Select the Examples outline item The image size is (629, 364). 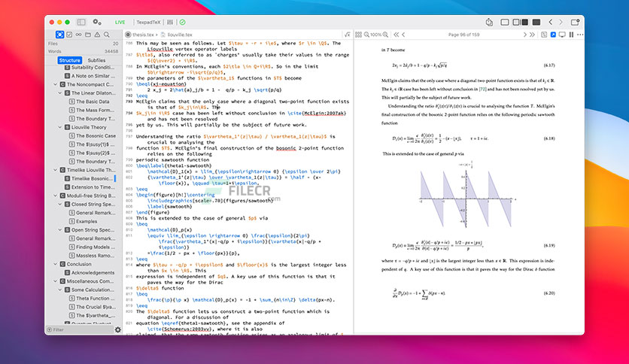[x=83, y=221]
